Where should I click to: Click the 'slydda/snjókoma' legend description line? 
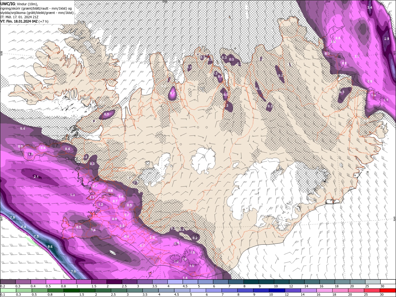click(x=37, y=13)
